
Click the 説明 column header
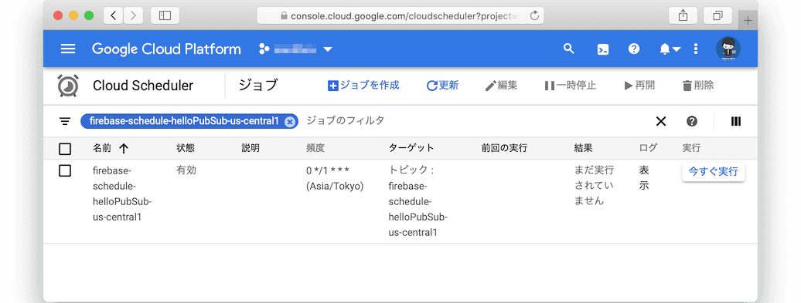click(251, 148)
